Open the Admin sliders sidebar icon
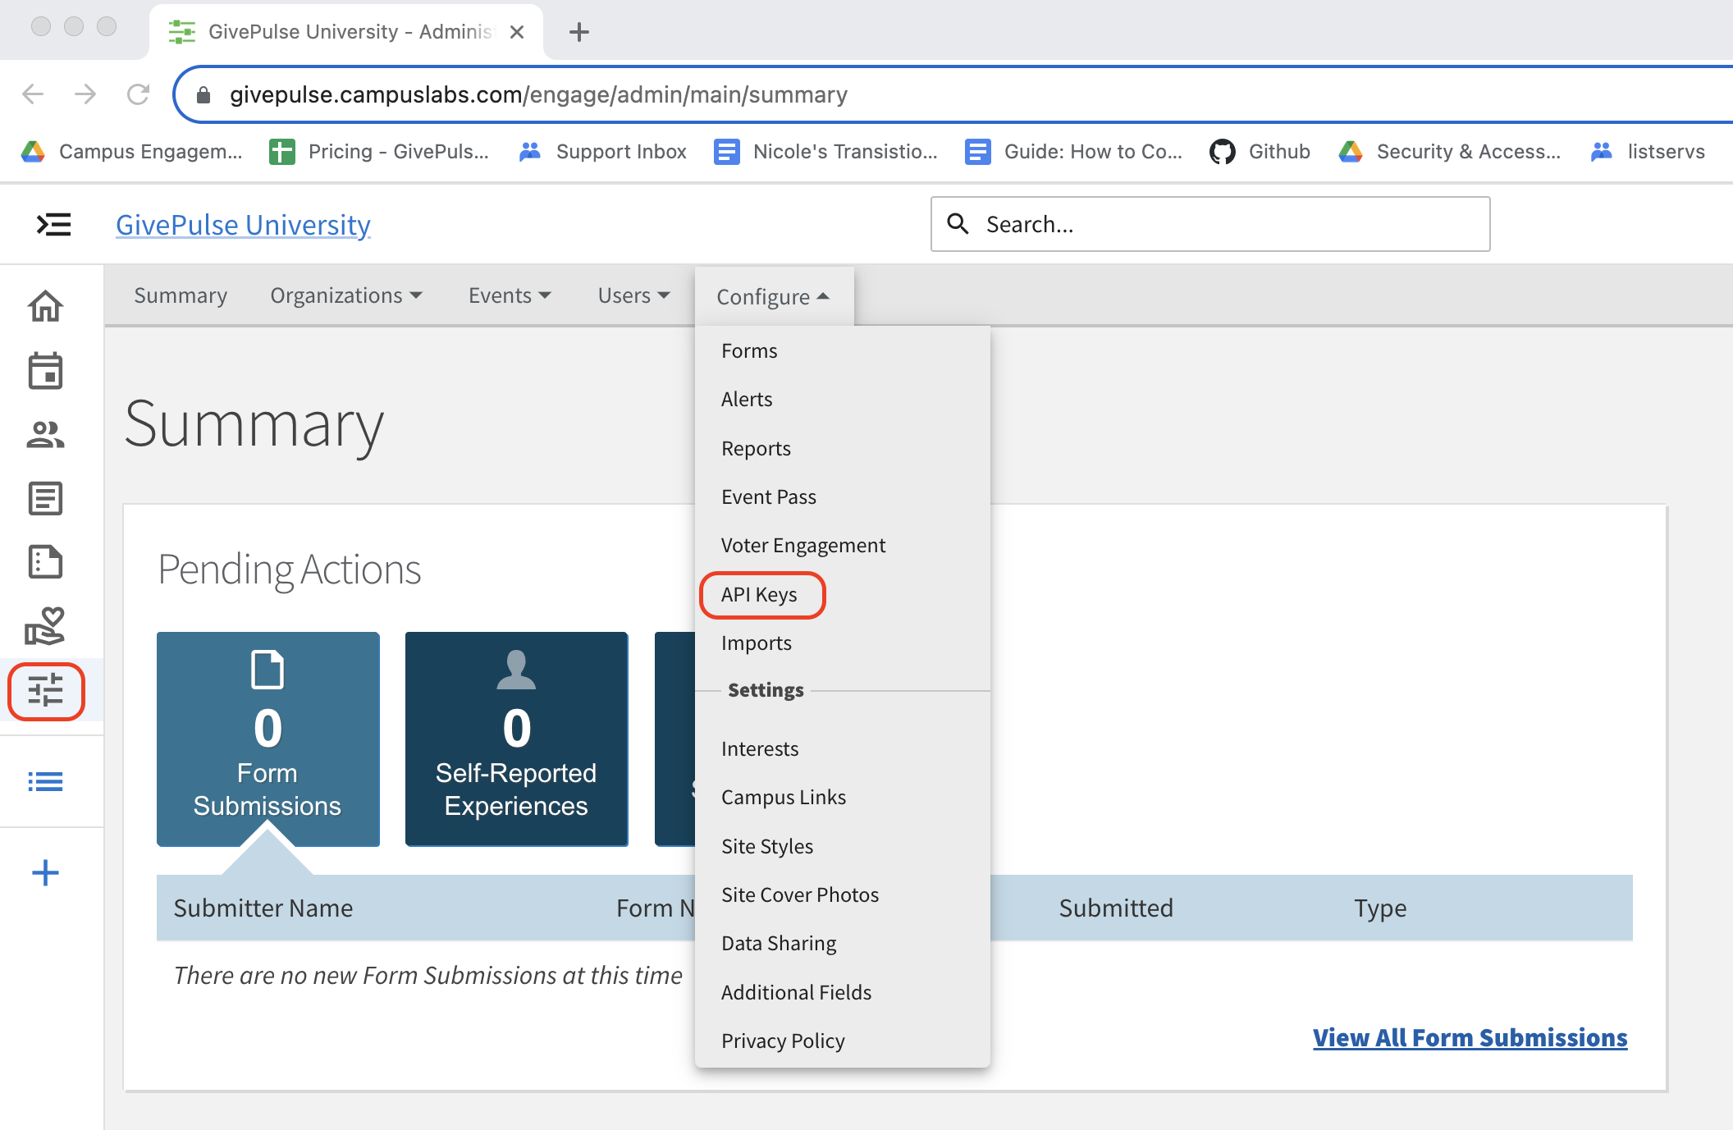The image size is (1733, 1130). pyautogui.click(x=46, y=691)
